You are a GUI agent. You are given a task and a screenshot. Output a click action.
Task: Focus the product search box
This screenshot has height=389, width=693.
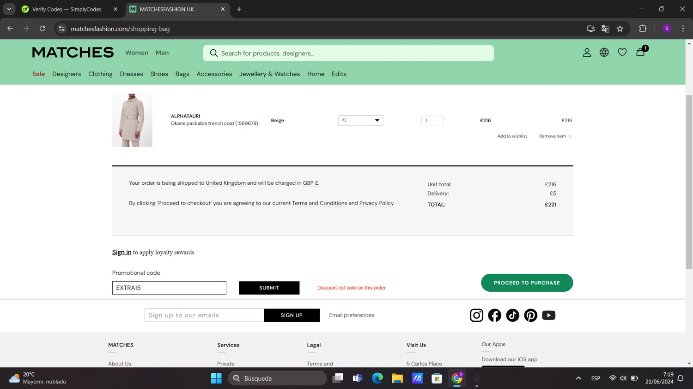pyautogui.click(x=348, y=53)
